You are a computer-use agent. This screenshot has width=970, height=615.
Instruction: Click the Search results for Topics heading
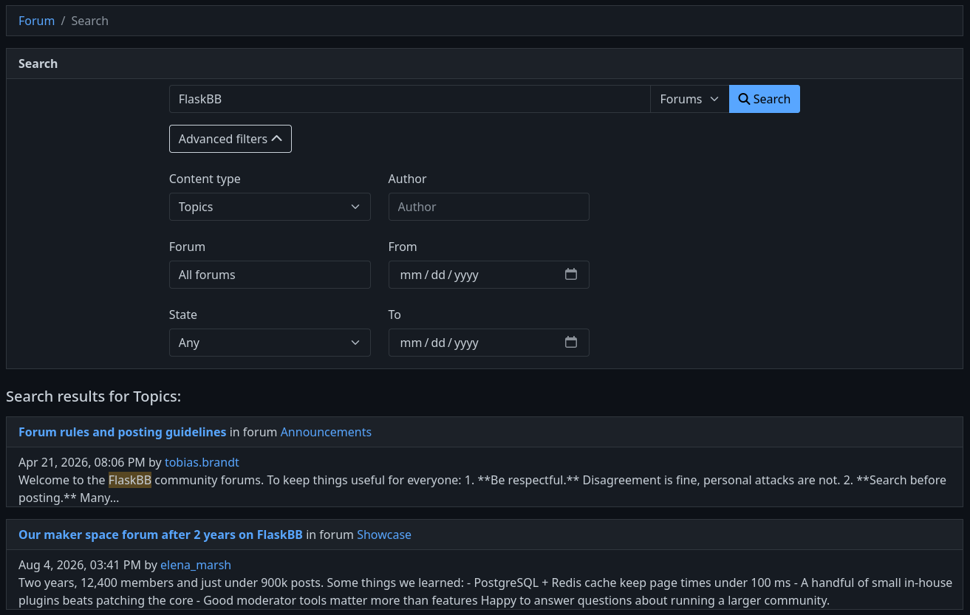[x=94, y=396]
